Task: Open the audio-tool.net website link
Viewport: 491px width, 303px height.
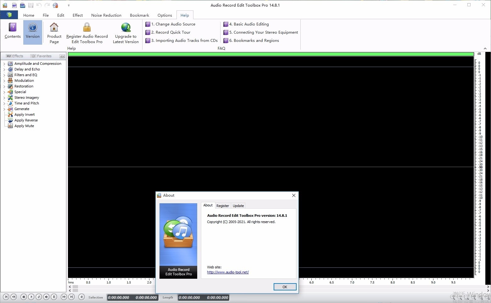Action: click(x=228, y=272)
